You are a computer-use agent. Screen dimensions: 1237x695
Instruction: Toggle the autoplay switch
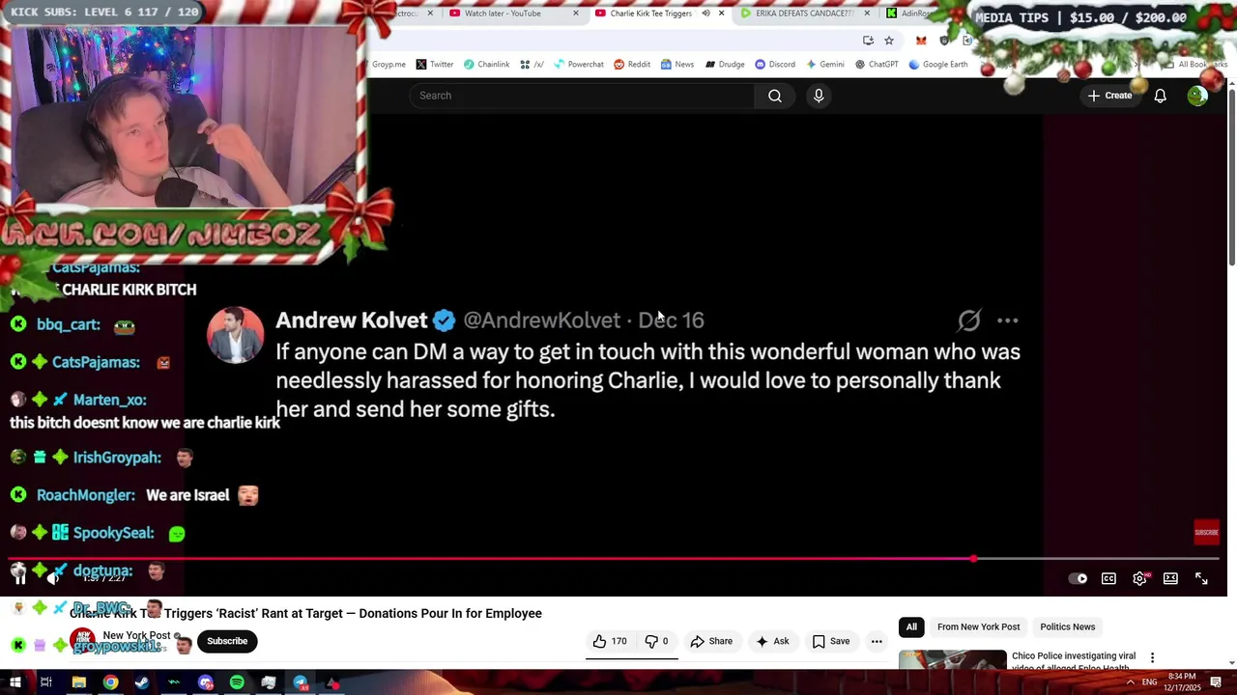pos(1078,578)
